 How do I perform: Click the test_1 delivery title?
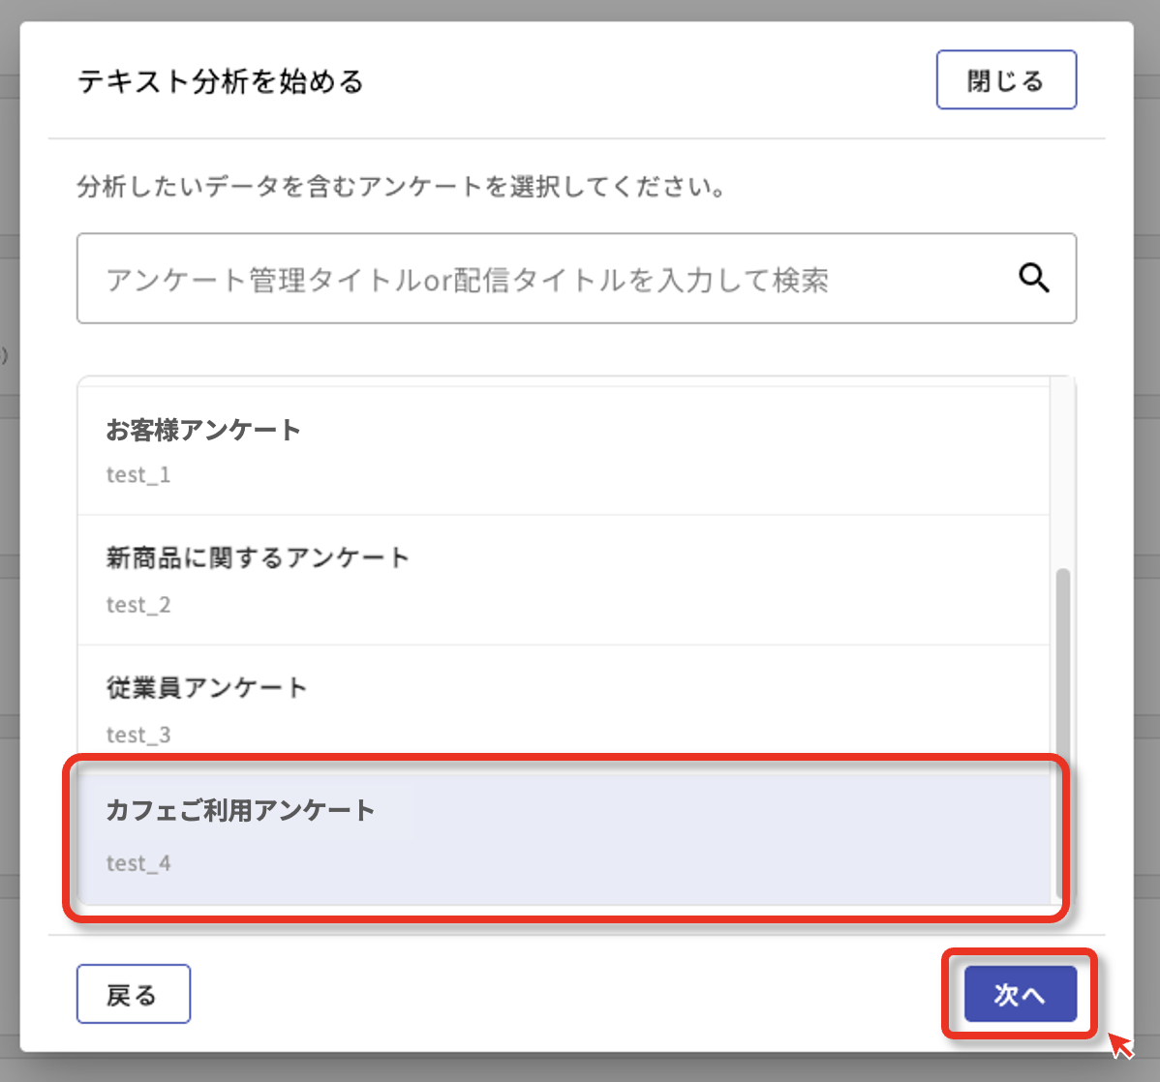click(x=138, y=475)
